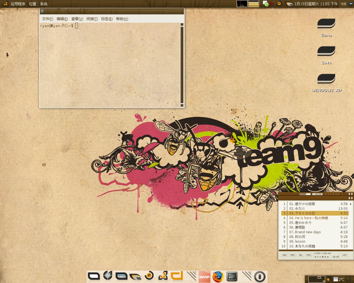Select track 10. あなたの笑顔

click(315, 246)
